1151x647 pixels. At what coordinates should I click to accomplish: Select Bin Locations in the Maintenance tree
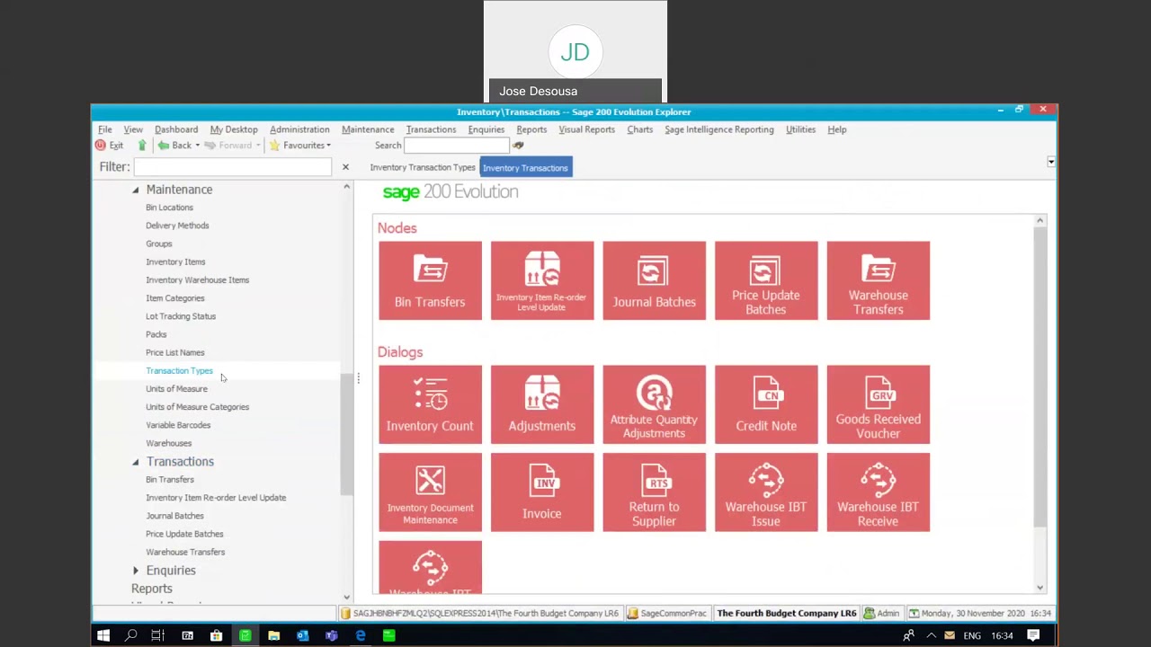click(169, 208)
